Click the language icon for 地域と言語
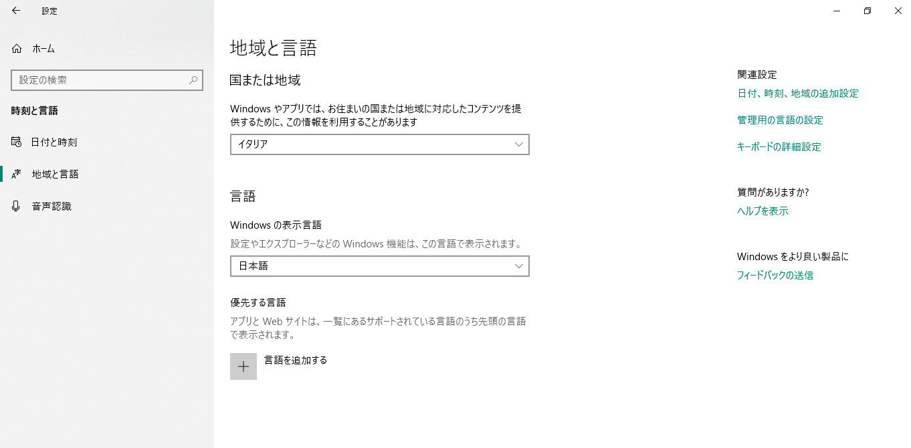 [x=17, y=175]
